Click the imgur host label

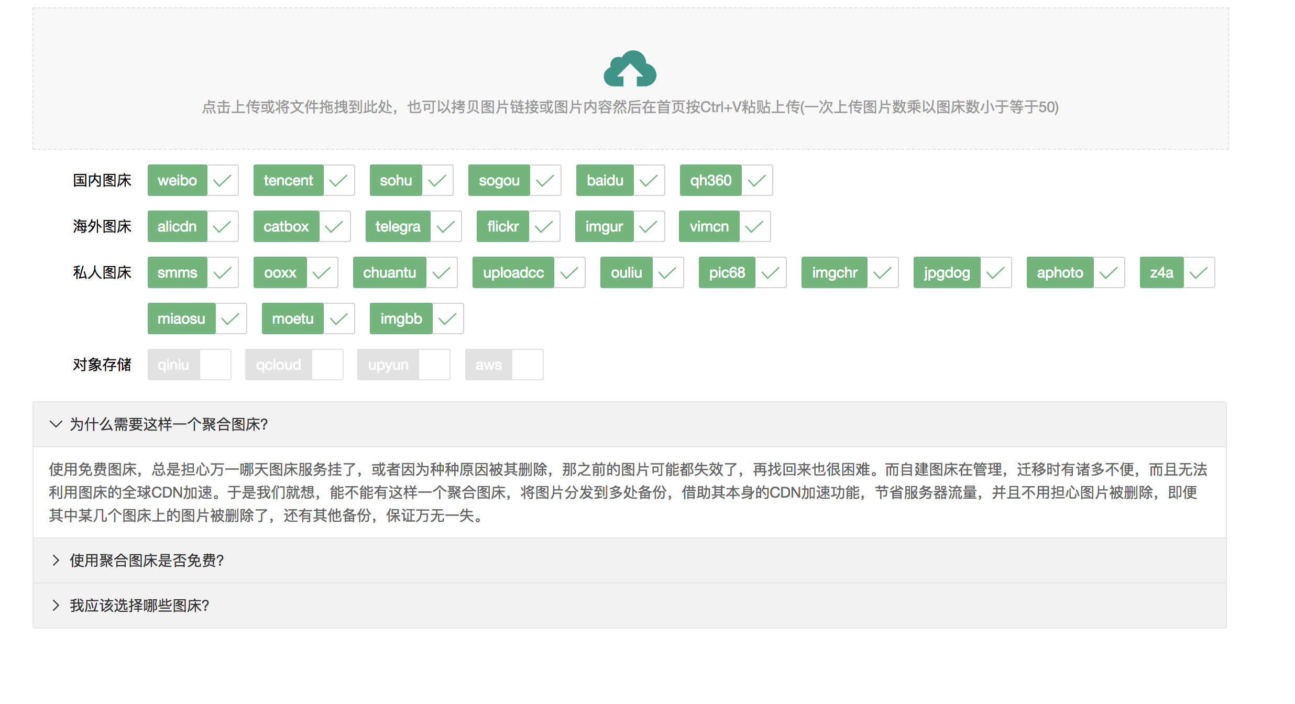point(604,226)
